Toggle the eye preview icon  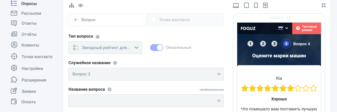pos(81,6)
